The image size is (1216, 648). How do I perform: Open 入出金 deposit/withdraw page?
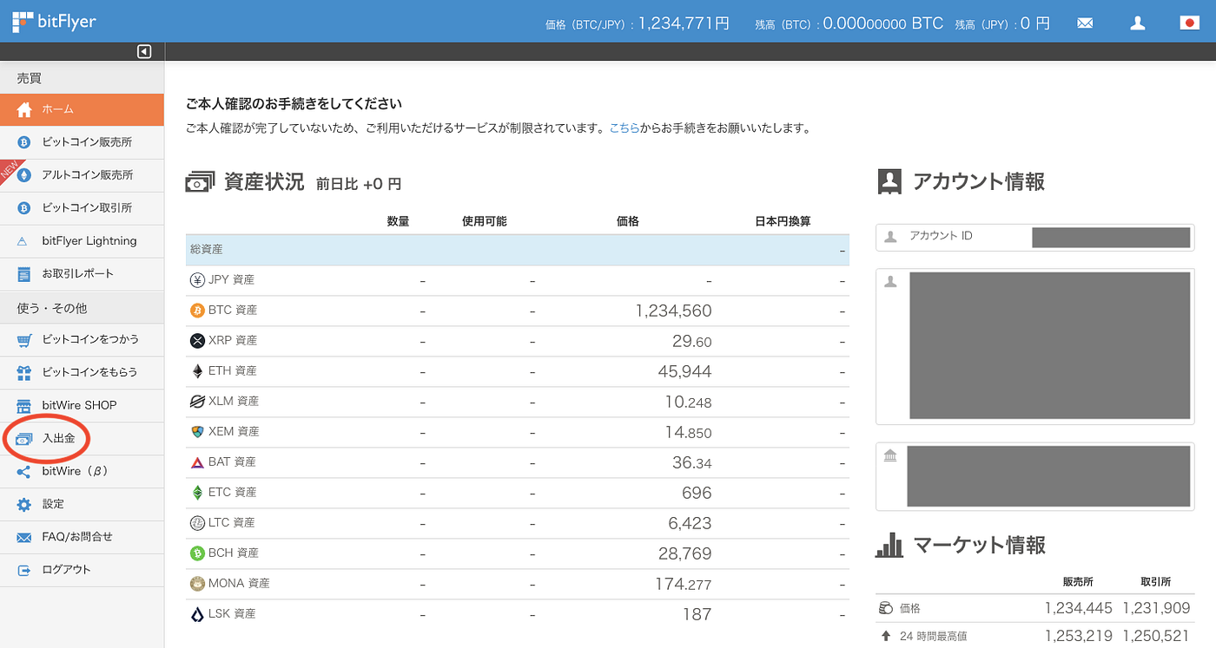click(82, 438)
